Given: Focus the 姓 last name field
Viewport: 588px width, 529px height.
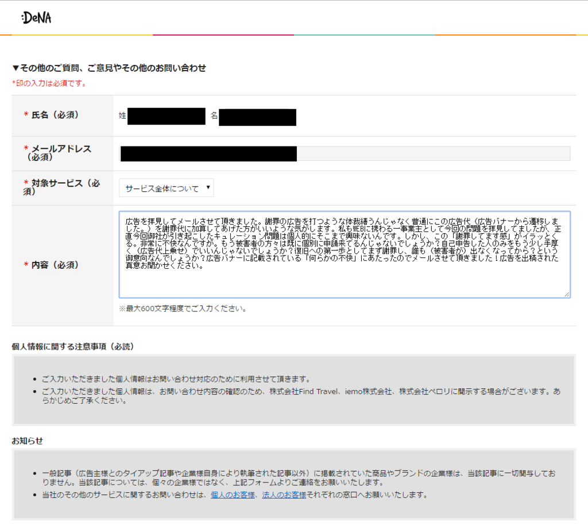Looking at the screenshot, I should [166, 117].
